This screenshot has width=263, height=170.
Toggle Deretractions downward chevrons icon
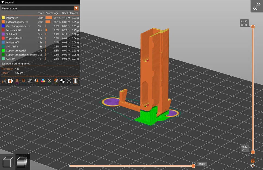pos(23,81)
